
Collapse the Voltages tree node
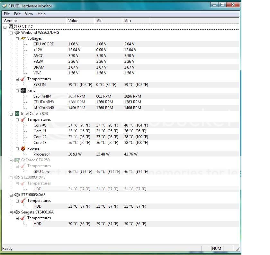pyautogui.click(x=17, y=38)
